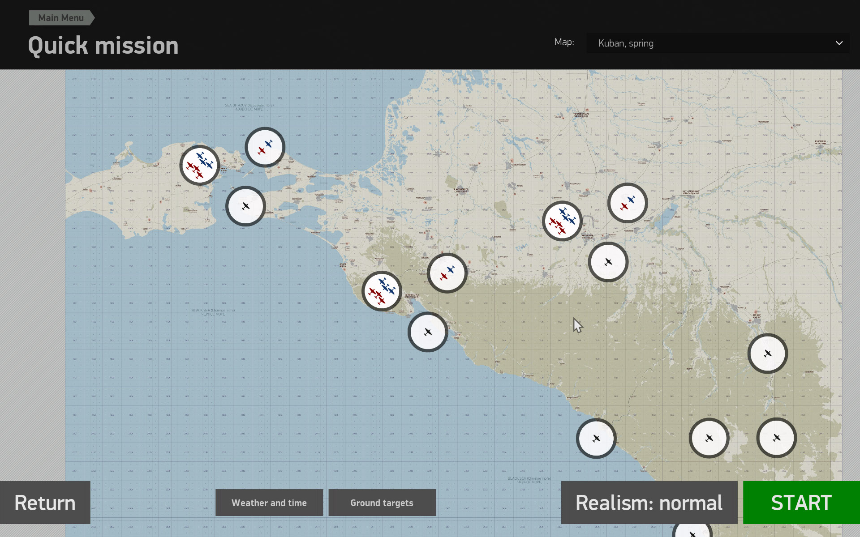Image resolution: width=860 pixels, height=537 pixels.
Task: Go back to the Main Menu
Action: point(60,18)
